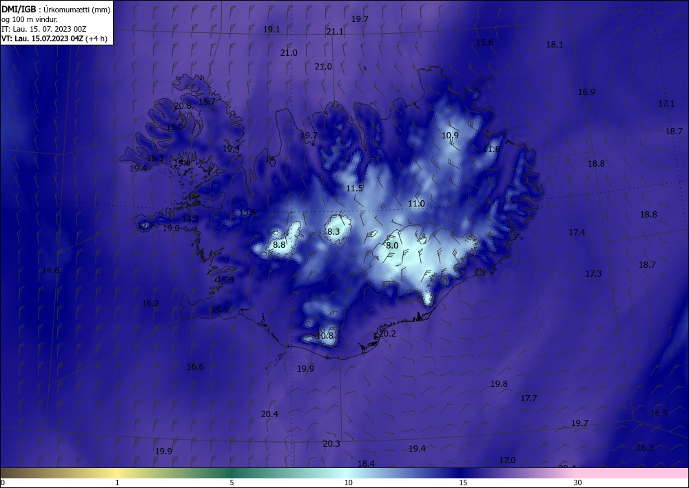
Task: Select the 'VT: Lau. 15.07.2023 04Z (+4 h)' line
Action: coord(54,39)
